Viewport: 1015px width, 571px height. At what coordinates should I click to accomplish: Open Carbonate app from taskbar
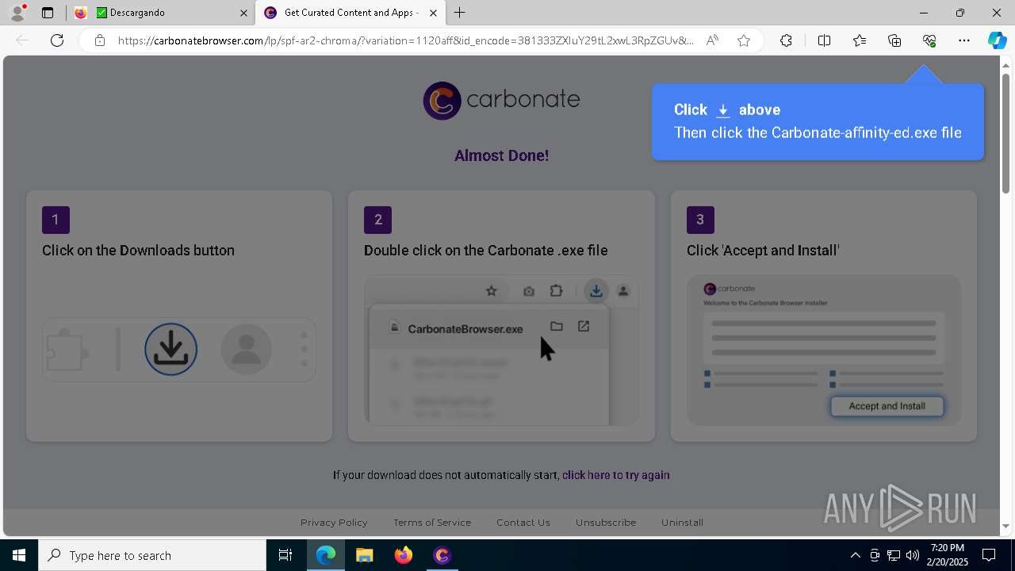tap(442, 555)
